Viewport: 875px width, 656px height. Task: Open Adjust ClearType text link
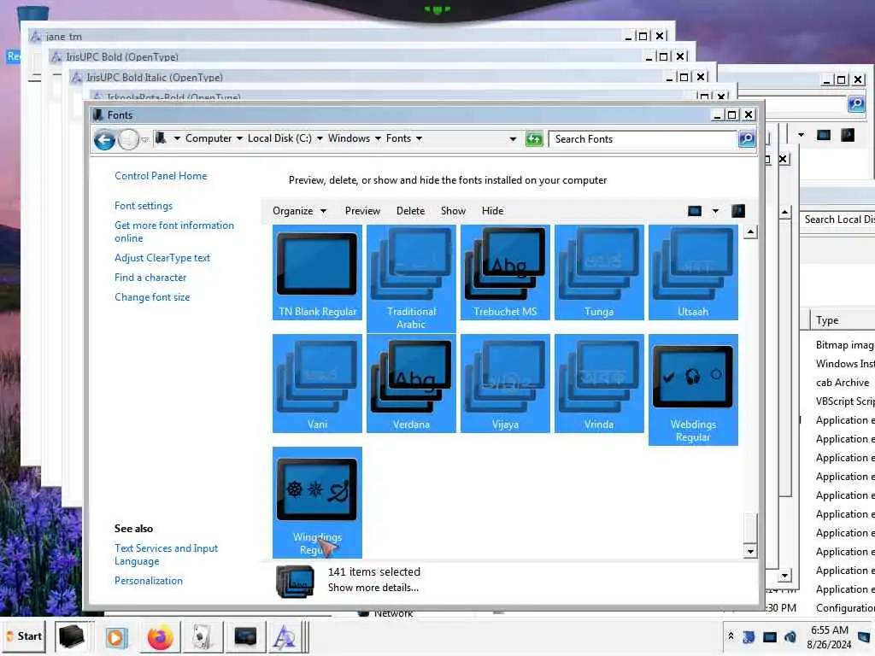[x=162, y=258]
